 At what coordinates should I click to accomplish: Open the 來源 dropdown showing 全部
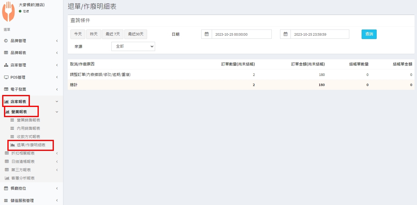click(133, 46)
